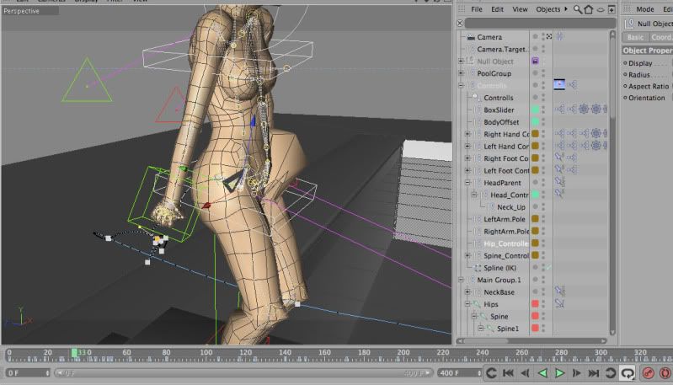Toggle visibility dots for Camera object
The image size is (673, 385).
coord(543,37)
